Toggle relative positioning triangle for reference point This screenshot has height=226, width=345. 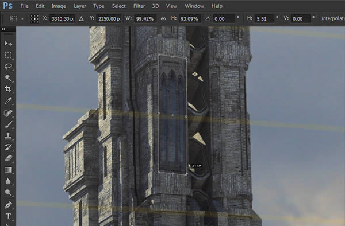point(81,19)
